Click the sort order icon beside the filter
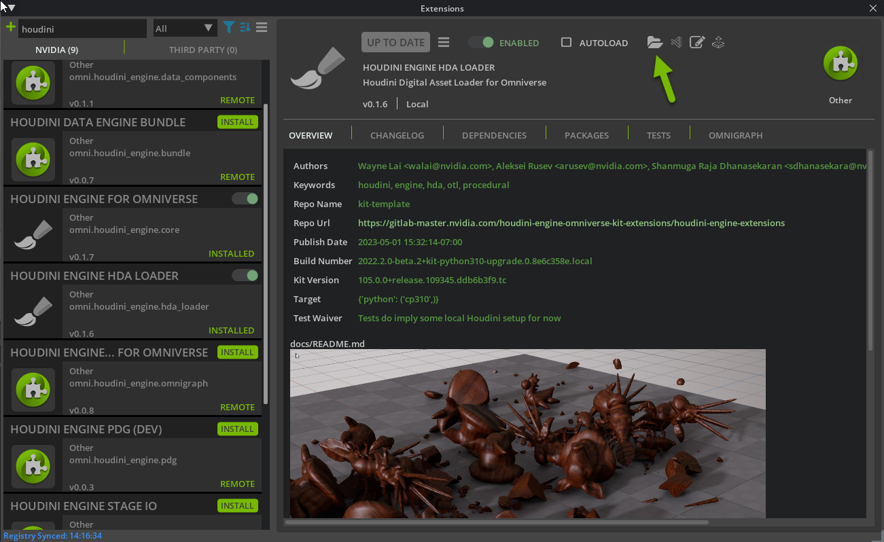Screen dimensions: 884x542 (245, 28)
